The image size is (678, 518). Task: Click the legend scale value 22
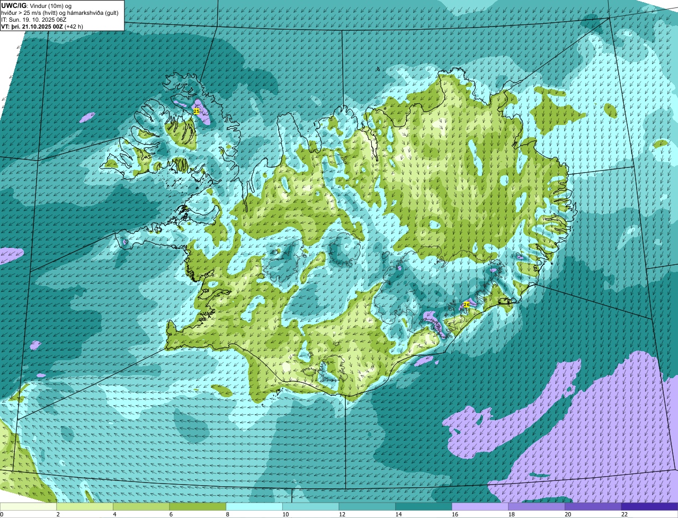625,514
